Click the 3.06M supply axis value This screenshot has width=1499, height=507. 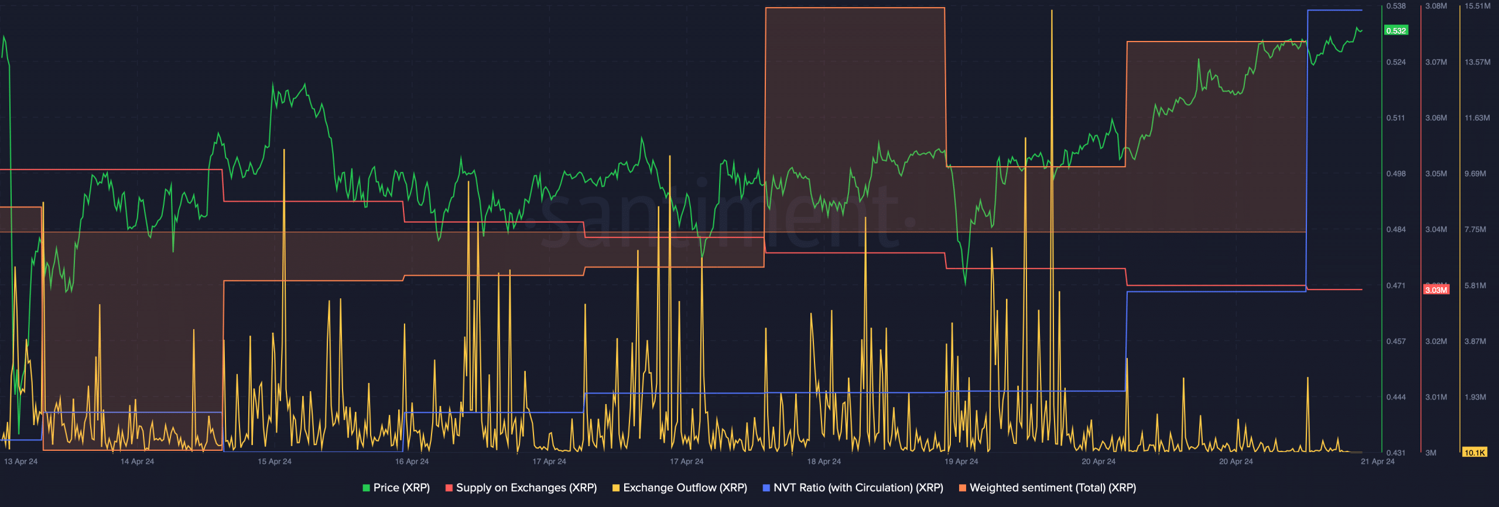(1436, 118)
